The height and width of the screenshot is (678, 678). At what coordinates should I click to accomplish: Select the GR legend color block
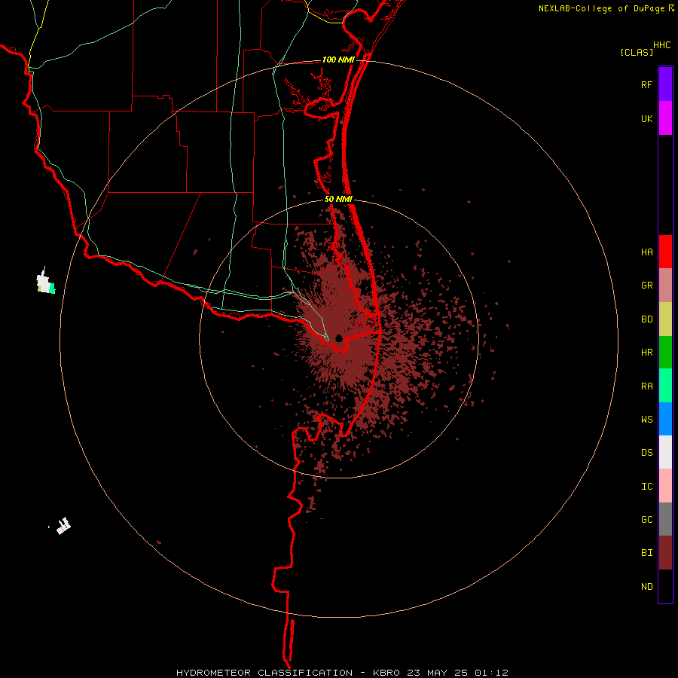665,285
